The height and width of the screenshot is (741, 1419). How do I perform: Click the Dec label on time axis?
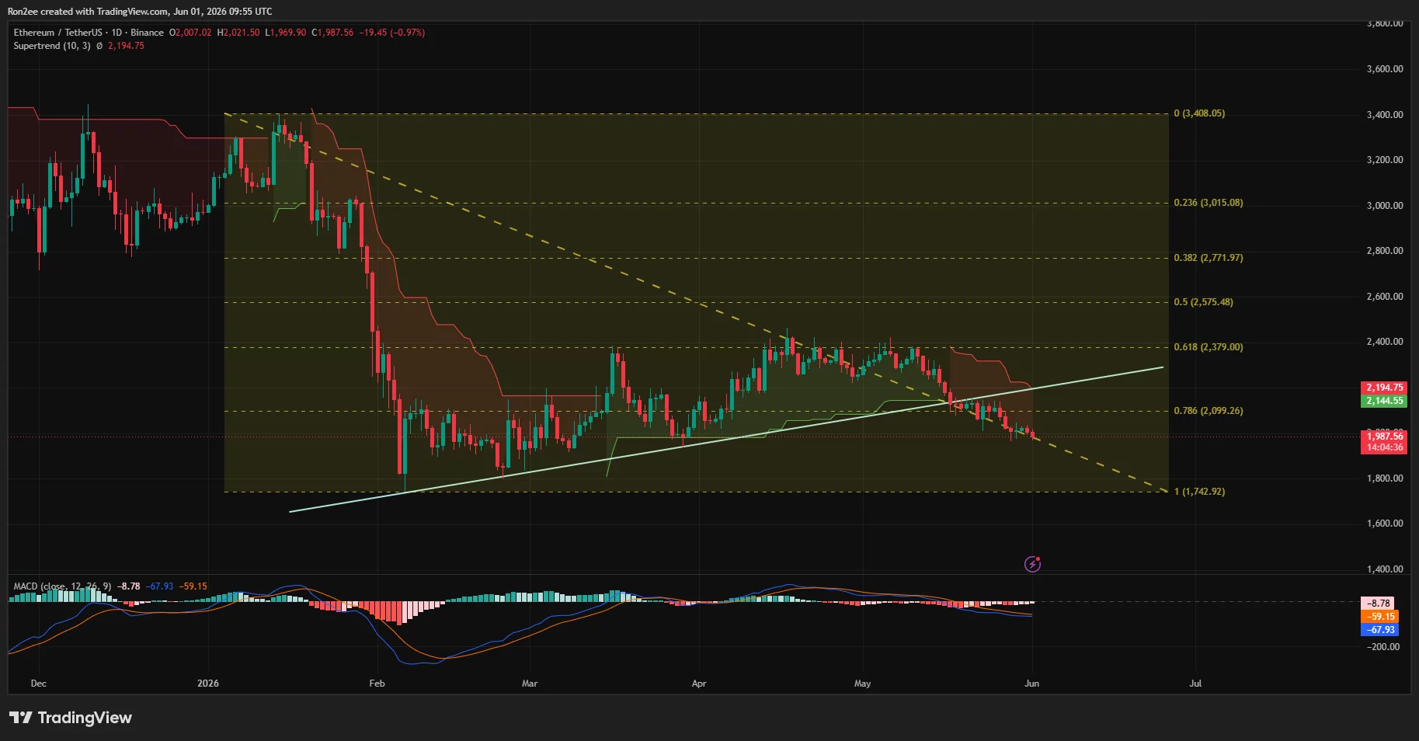(38, 684)
